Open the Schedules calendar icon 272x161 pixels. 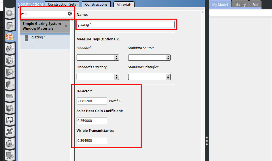coord(10,25)
